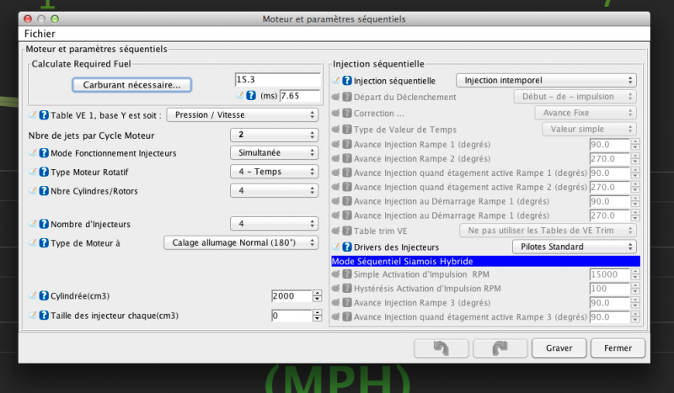This screenshot has height=393, width=674.
Task: Open the Fichier menu
Action: pyautogui.click(x=40, y=34)
